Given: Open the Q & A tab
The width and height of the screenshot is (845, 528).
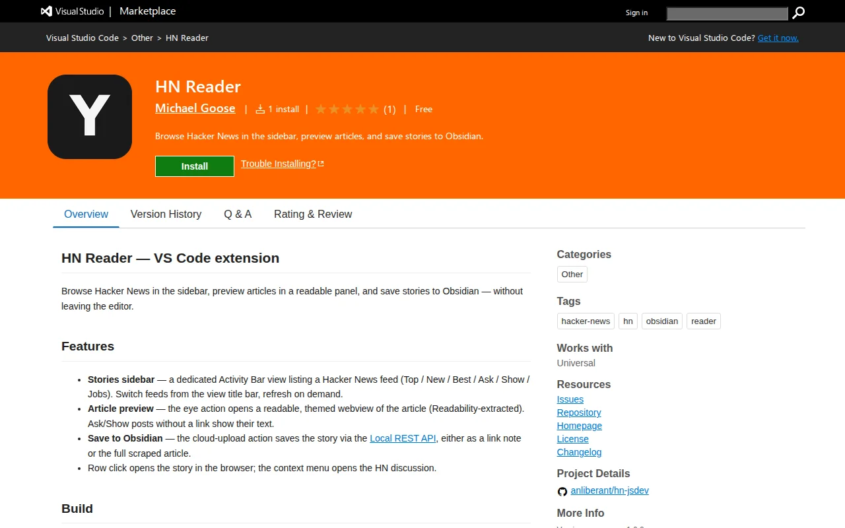Looking at the screenshot, I should point(238,214).
